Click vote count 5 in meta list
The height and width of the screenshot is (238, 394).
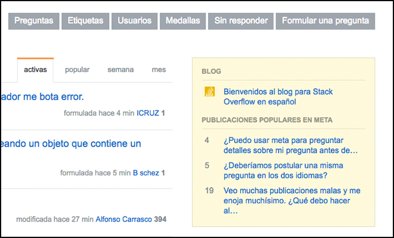pyautogui.click(x=207, y=165)
